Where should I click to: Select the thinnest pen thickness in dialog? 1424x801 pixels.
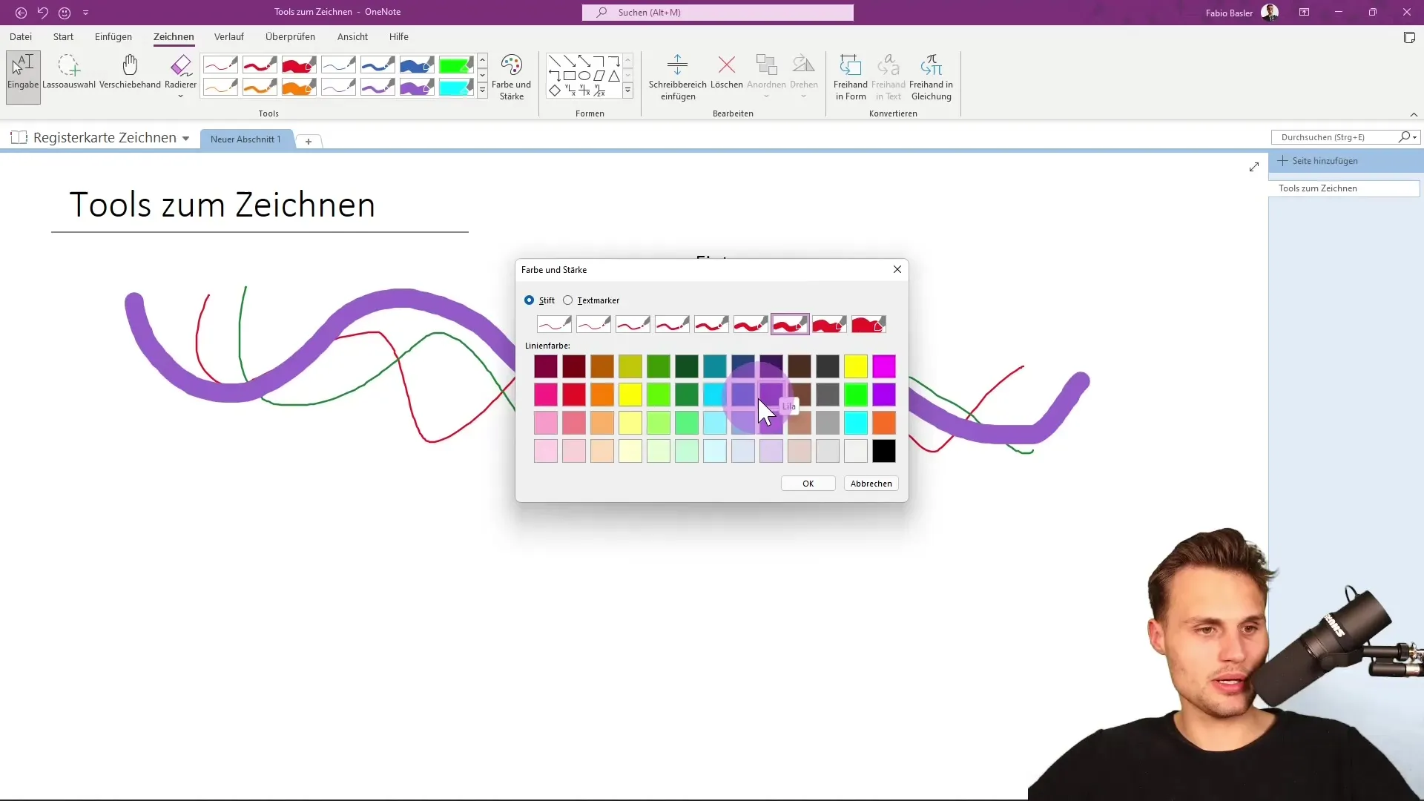(554, 324)
